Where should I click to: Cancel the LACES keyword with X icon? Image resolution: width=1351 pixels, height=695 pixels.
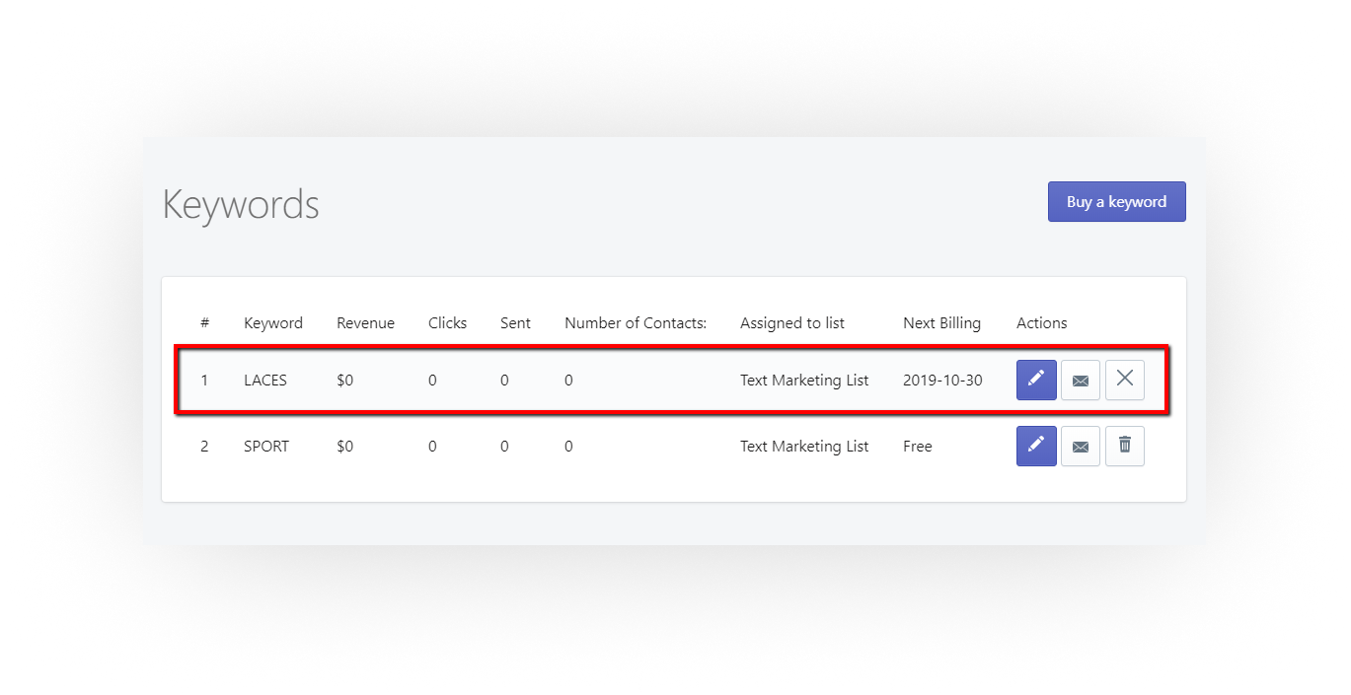(x=1125, y=380)
